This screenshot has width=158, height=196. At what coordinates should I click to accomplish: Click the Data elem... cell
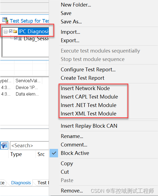coord(27,94)
